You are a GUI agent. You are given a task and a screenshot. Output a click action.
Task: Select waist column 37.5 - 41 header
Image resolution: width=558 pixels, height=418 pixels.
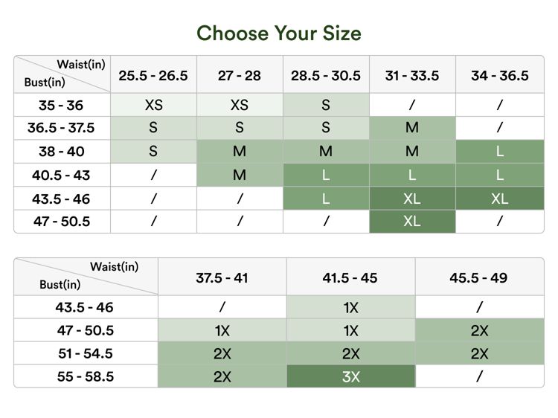pos(222,278)
